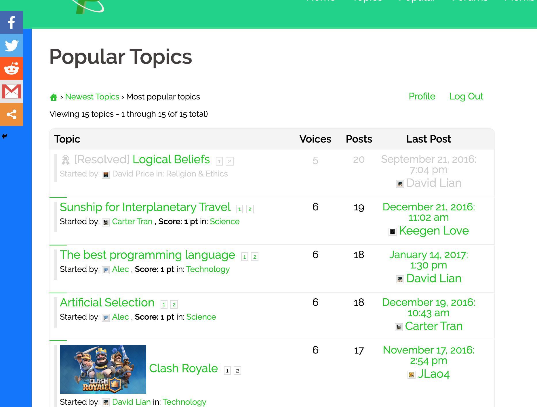Open the Clash Royale topic
Viewport: 537px width, 407px height.
pos(183,368)
